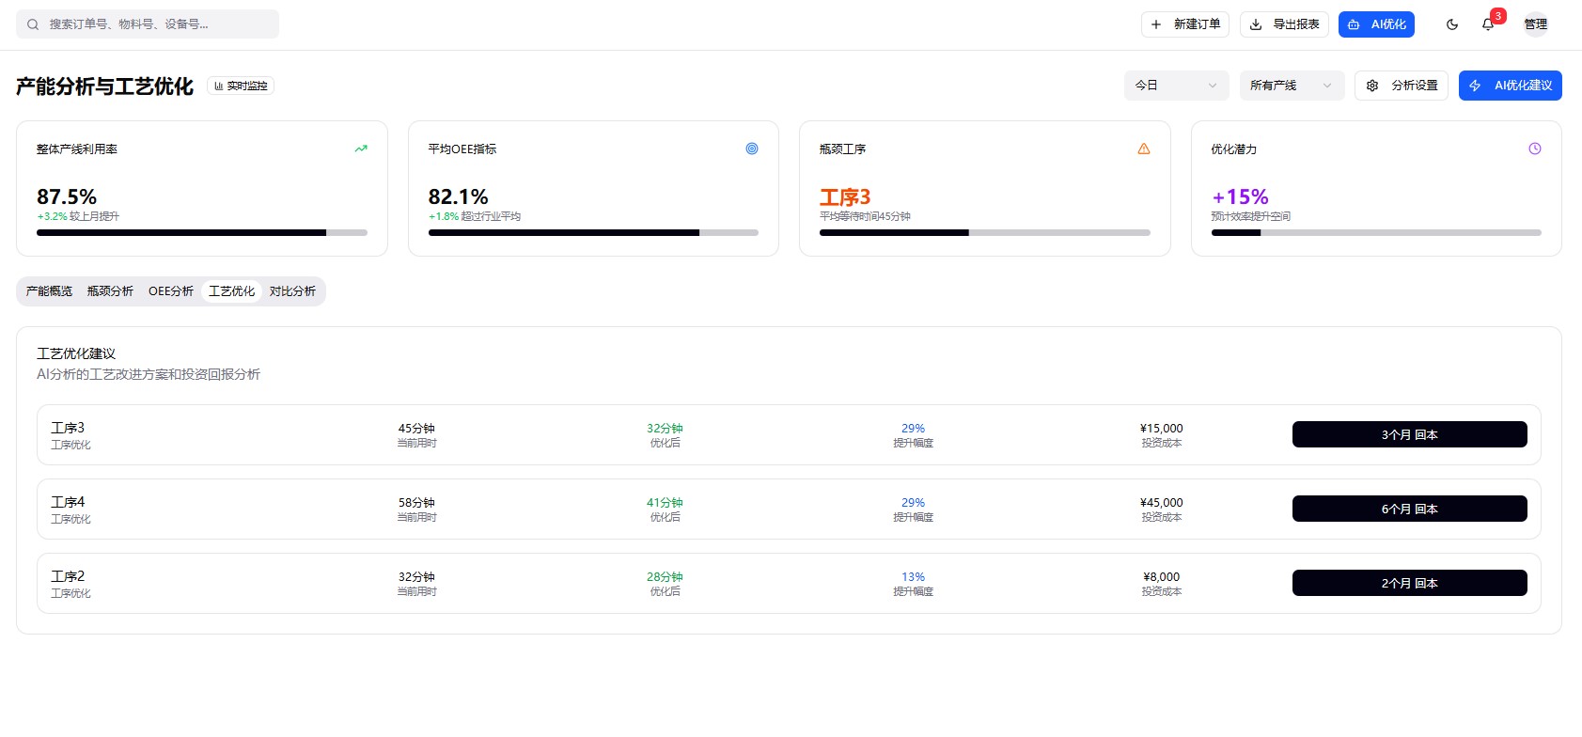This screenshot has height=737, width=1582.
Task: Click the target icon on 平均OEE指标 card
Action: pyautogui.click(x=752, y=149)
